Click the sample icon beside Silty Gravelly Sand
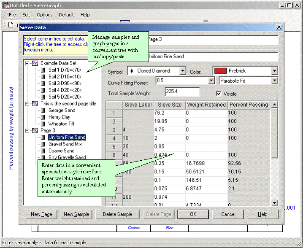 pyautogui.click(x=43, y=157)
